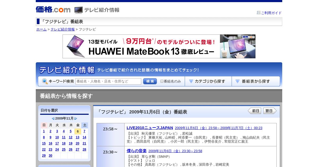Click the 前日 previous day button

point(254,111)
